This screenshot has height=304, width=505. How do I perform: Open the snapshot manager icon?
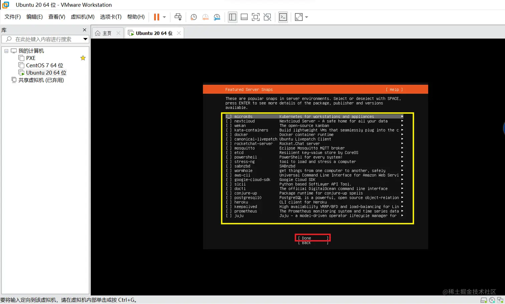point(217,17)
